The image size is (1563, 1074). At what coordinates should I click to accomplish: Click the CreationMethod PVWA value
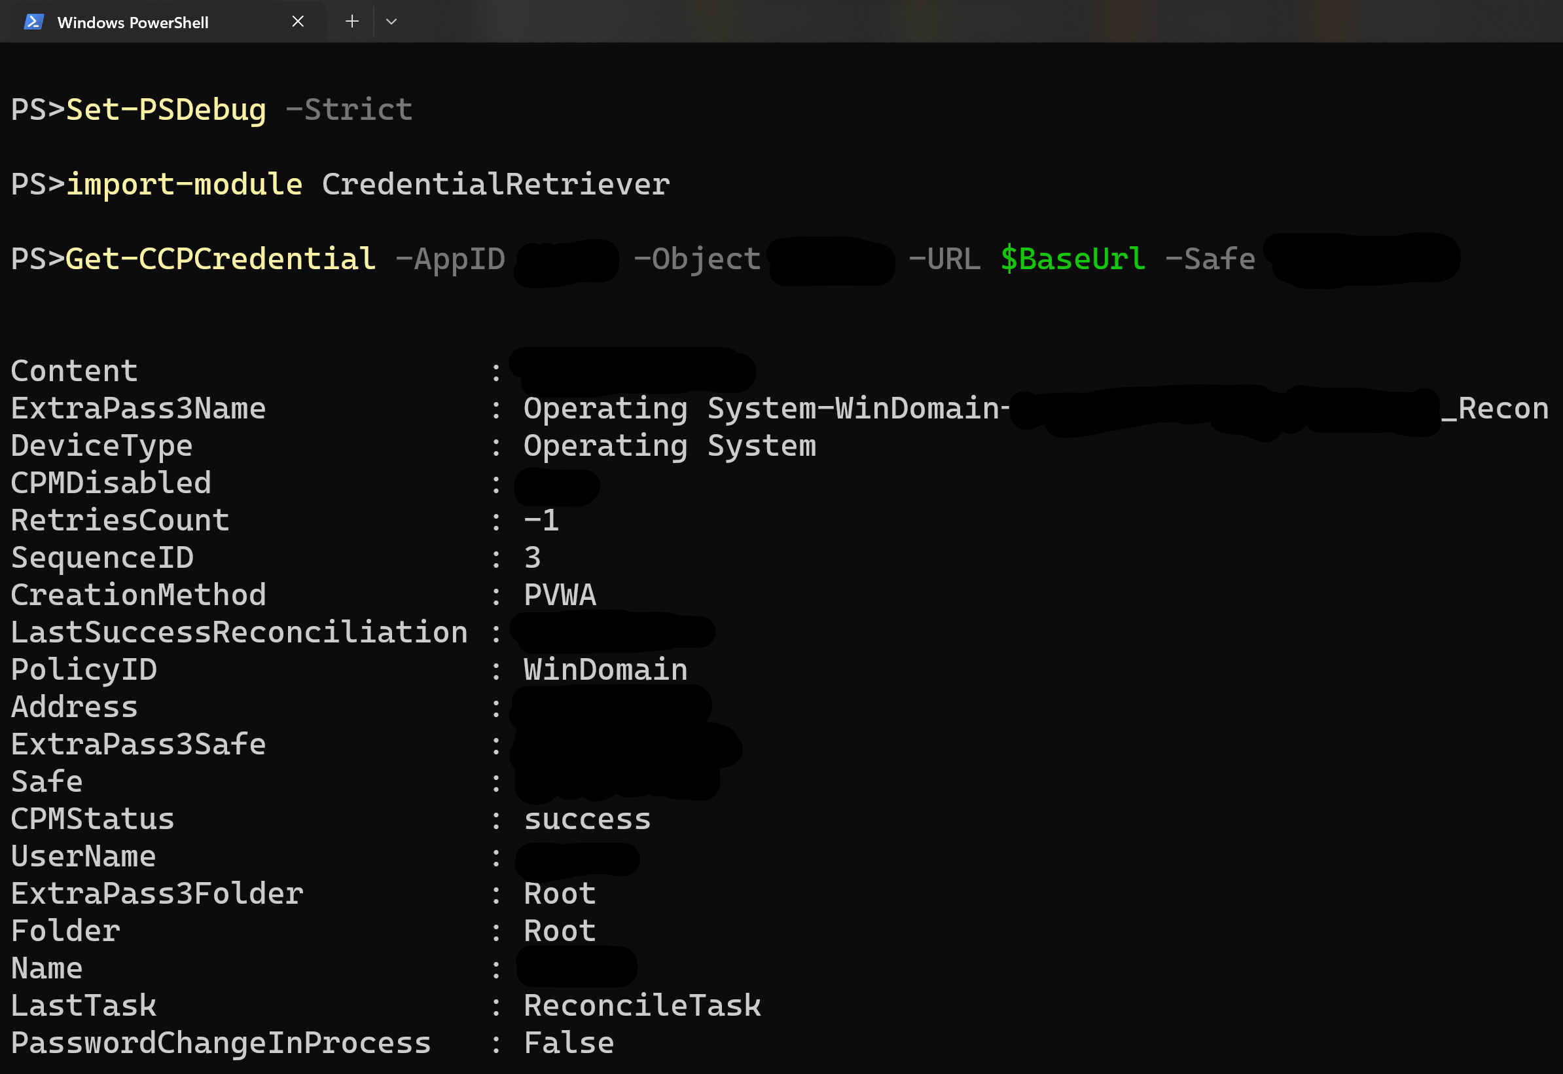pos(560,594)
